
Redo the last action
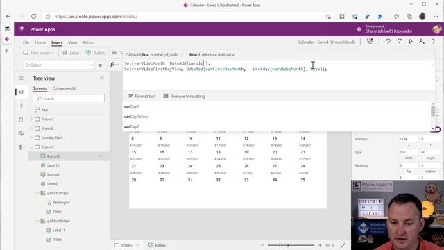(x=400, y=42)
